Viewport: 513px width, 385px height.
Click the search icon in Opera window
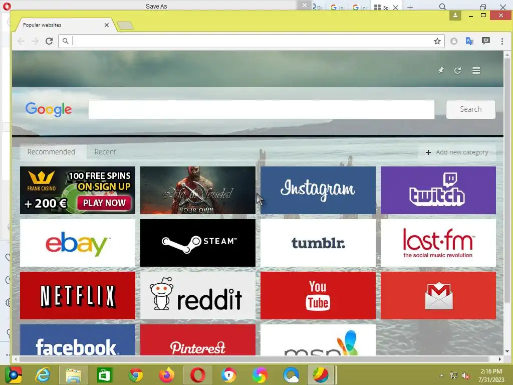pyautogui.click(x=442, y=7)
